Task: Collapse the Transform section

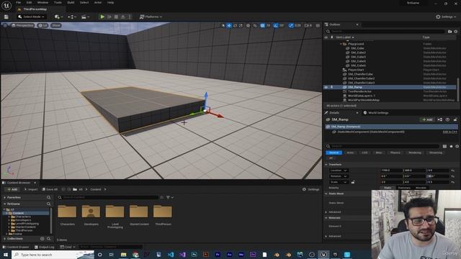Action: click(x=326, y=165)
